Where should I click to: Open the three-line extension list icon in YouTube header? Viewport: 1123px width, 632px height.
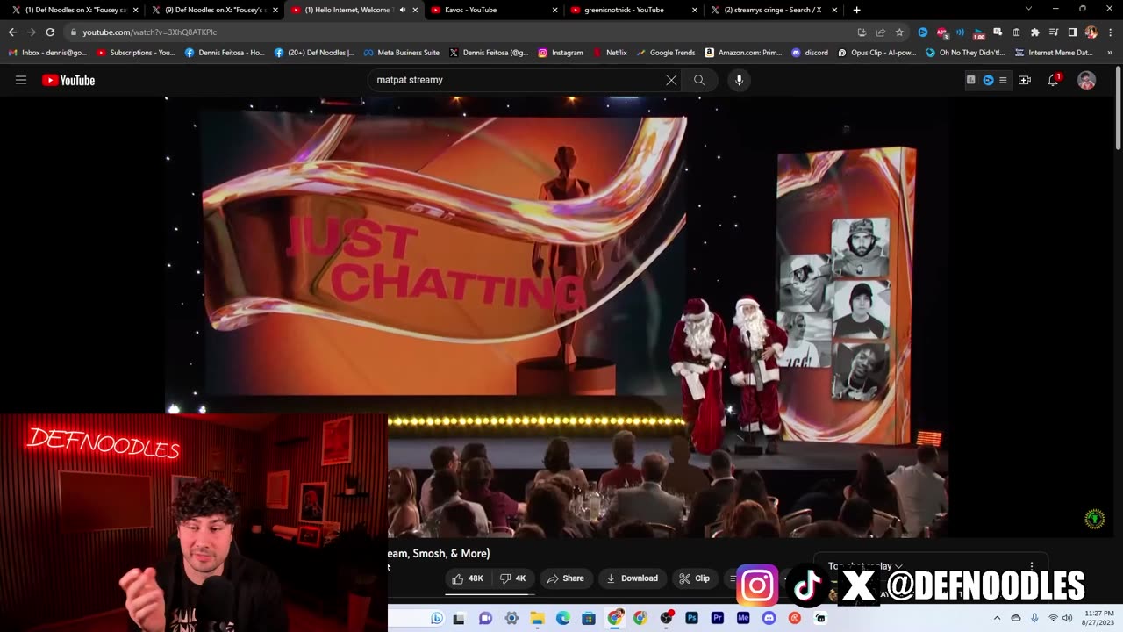pyautogui.click(x=1003, y=80)
